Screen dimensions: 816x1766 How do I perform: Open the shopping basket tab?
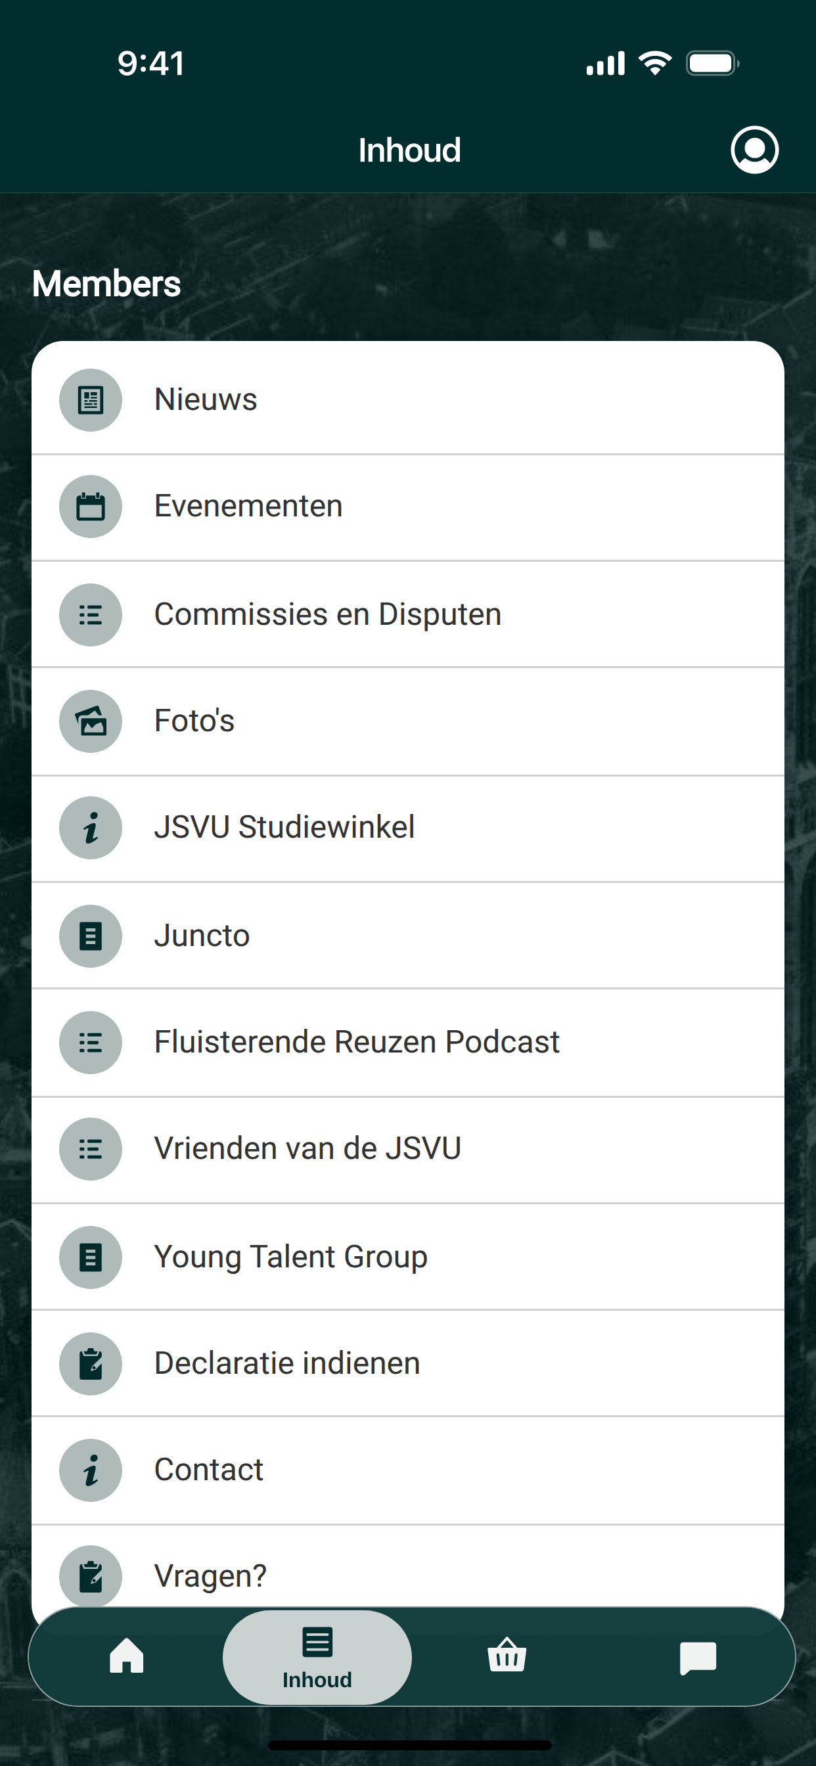[x=507, y=1656]
